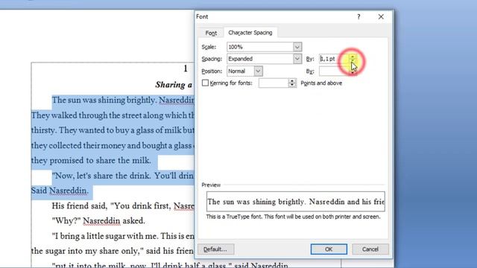Click the Kerning points stepper
The width and height of the screenshot is (477, 268).
292,83
